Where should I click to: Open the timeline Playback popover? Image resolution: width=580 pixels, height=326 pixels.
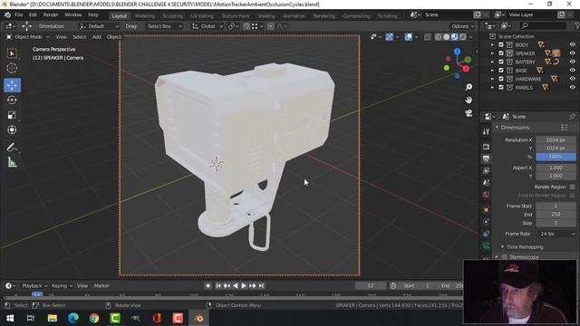click(34, 286)
